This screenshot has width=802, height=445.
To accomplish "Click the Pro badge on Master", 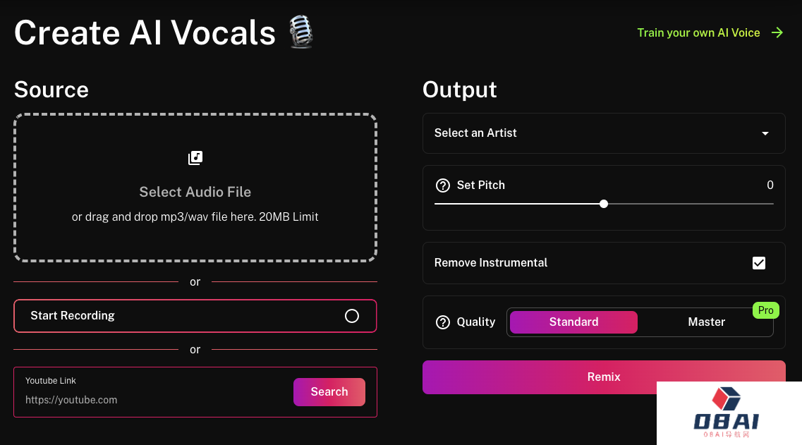I will pos(766,310).
